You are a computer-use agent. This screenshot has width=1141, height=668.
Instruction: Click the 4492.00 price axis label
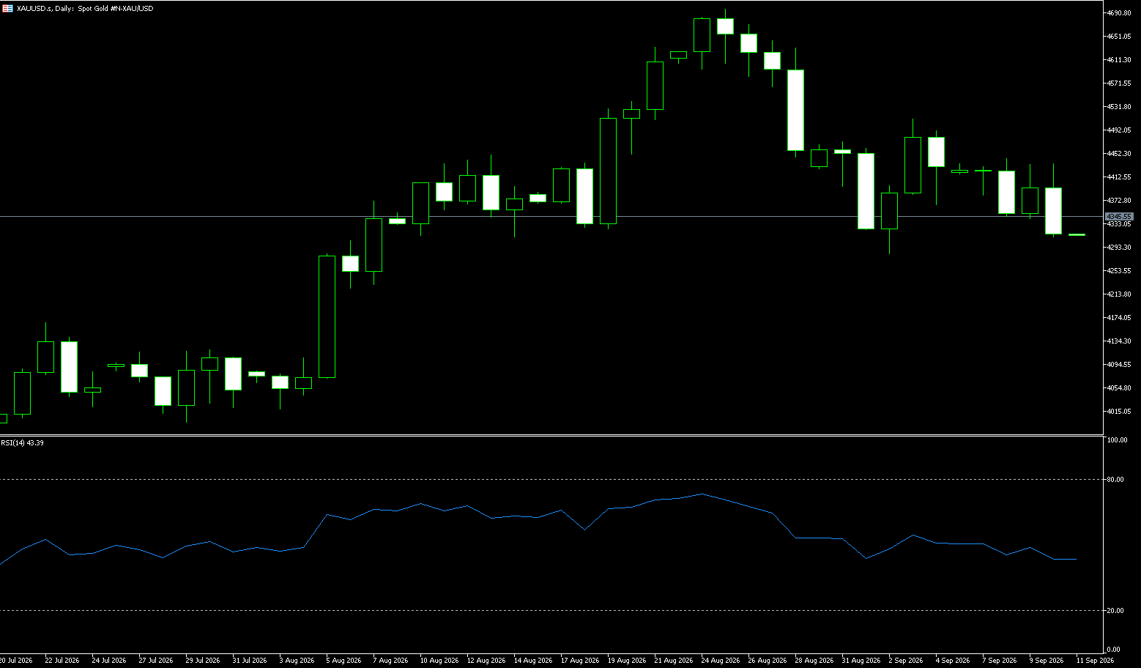pos(1119,130)
